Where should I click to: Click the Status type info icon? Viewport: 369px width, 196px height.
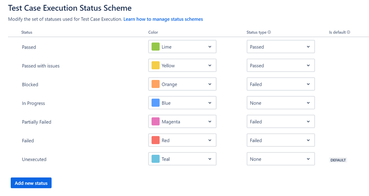tap(269, 32)
